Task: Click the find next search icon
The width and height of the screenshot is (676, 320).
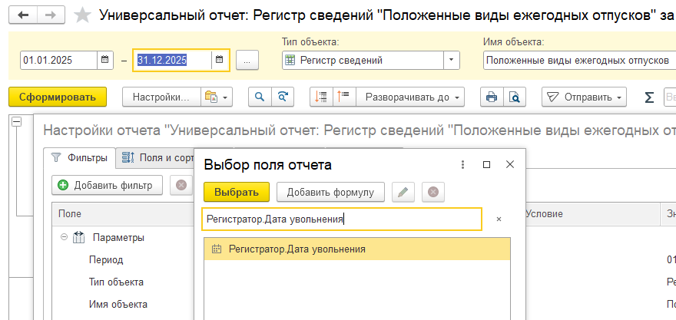Action: [x=283, y=97]
